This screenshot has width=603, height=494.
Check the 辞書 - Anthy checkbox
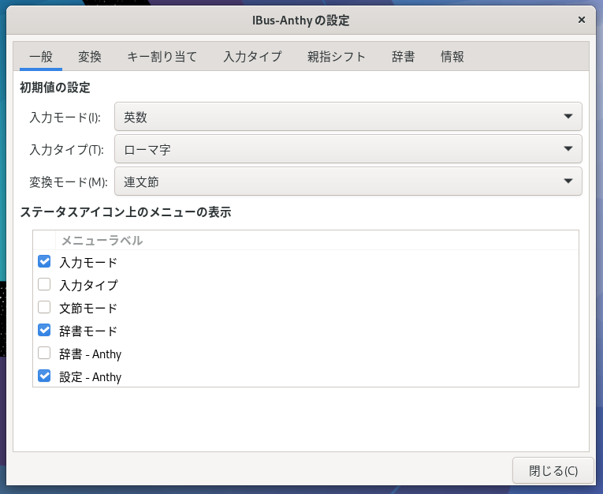(44, 353)
